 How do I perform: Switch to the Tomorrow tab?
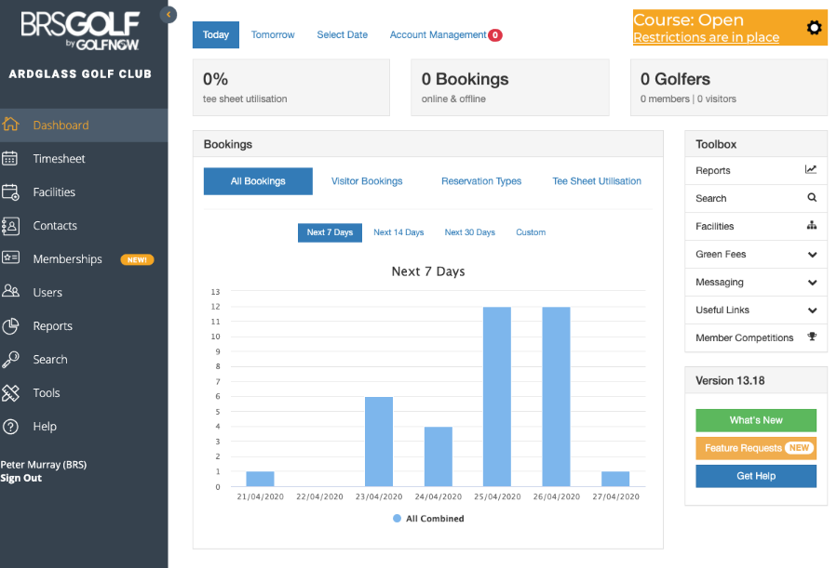pyautogui.click(x=273, y=34)
